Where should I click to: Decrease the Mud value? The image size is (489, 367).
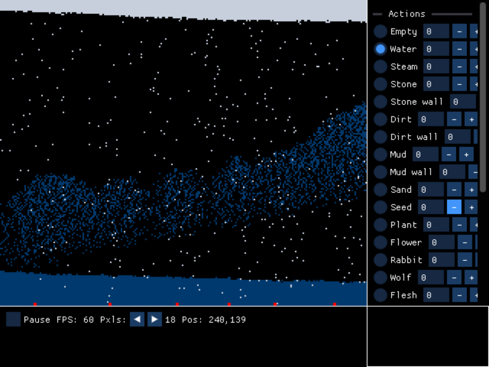point(449,154)
